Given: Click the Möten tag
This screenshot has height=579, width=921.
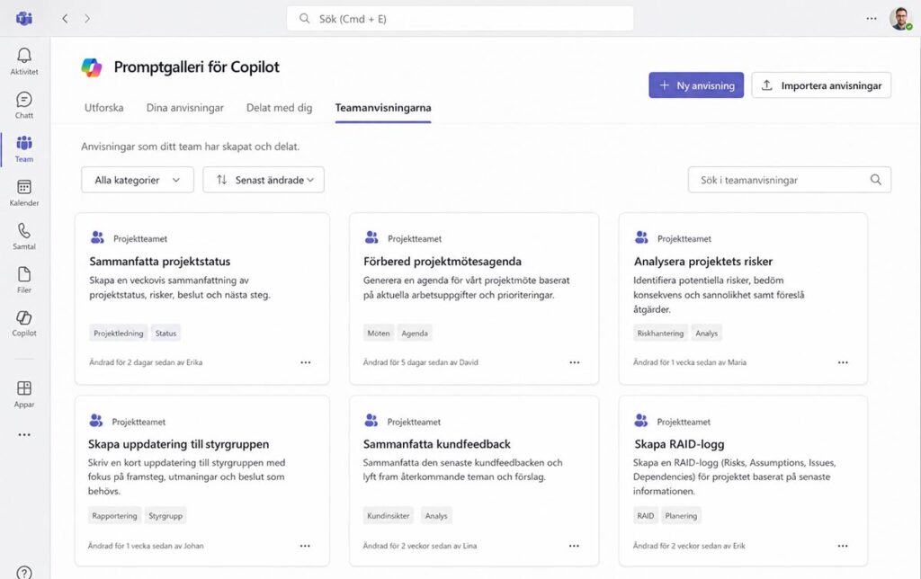Looking at the screenshot, I should [379, 333].
